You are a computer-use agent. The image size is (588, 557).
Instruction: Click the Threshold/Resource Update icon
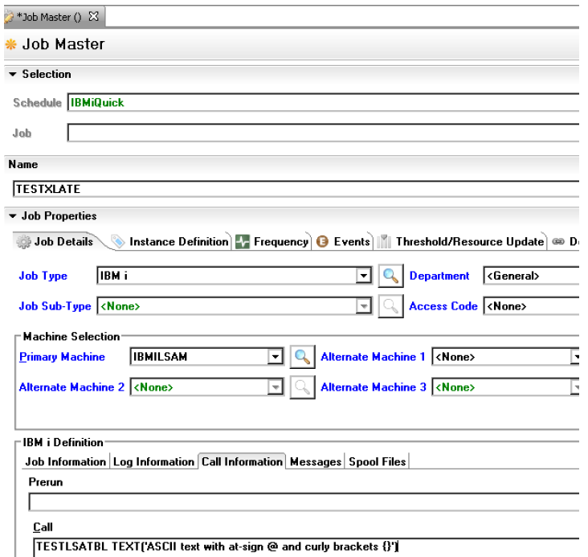(384, 241)
